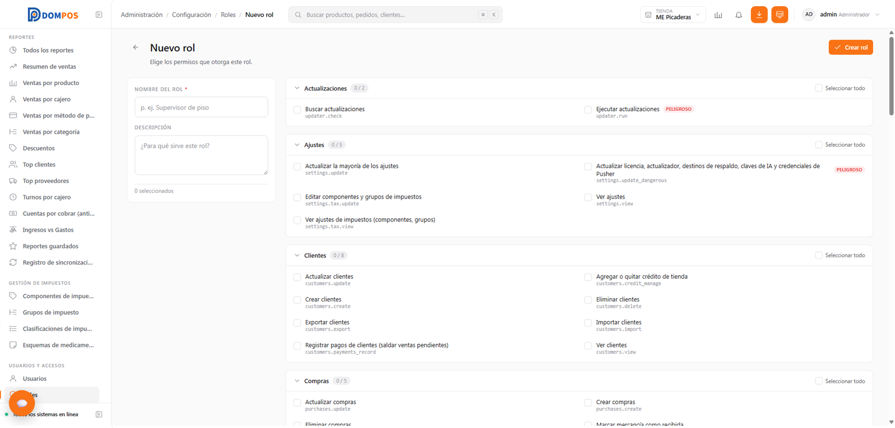The image size is (895, 428).
Task: Open the bar chart reports icon in header
Action: [x=718, y=15]
